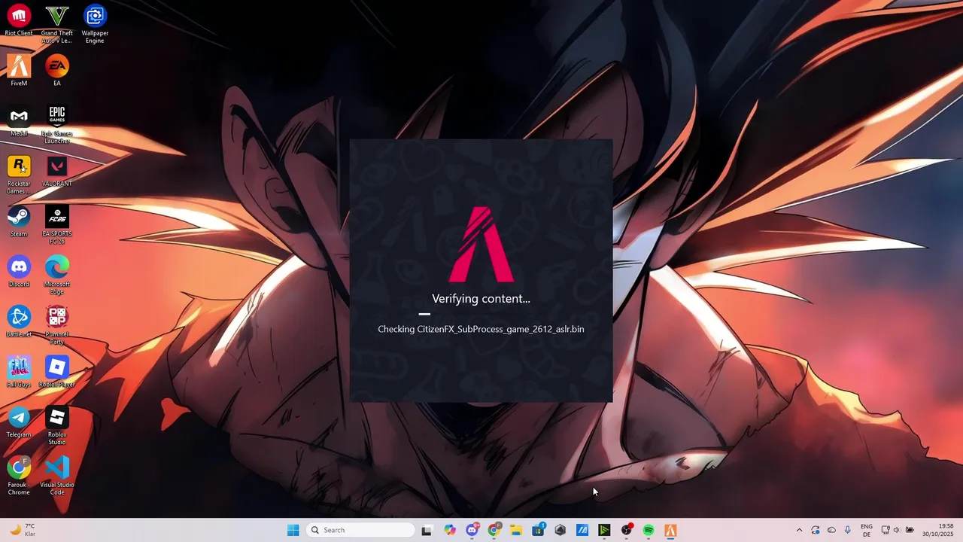The image size is (963, 542).
Task: Select the Grand Theft Auto V desktop icon
Action: pyautogui.click(x=57, y=24)
